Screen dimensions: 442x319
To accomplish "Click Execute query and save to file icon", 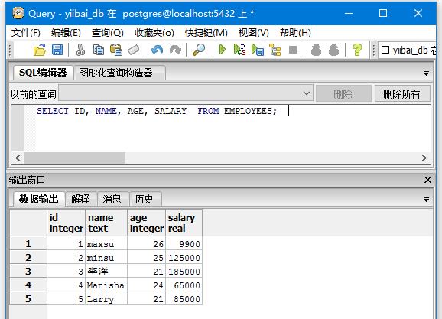I will pyautogui.click(x=258, y=50).
